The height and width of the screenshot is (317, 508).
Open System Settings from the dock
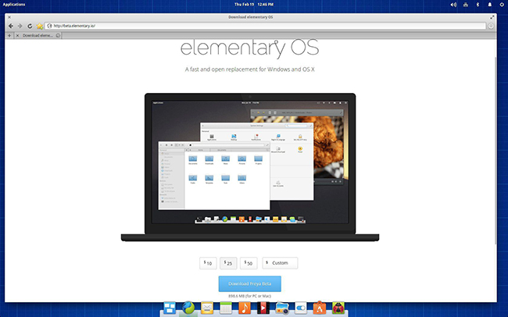pyautogui.click(x=301, y=308)
